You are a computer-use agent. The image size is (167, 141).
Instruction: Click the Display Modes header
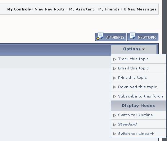[139, 105]
